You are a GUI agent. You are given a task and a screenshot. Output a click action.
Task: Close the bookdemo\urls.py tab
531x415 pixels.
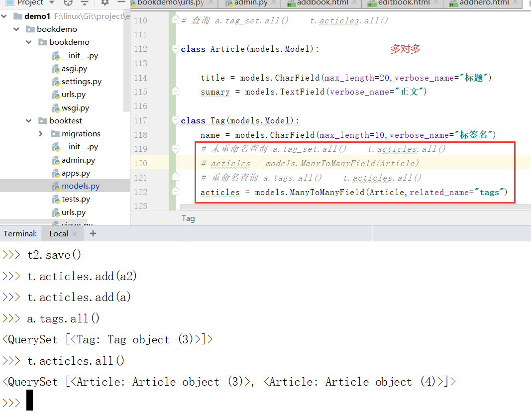211,2
